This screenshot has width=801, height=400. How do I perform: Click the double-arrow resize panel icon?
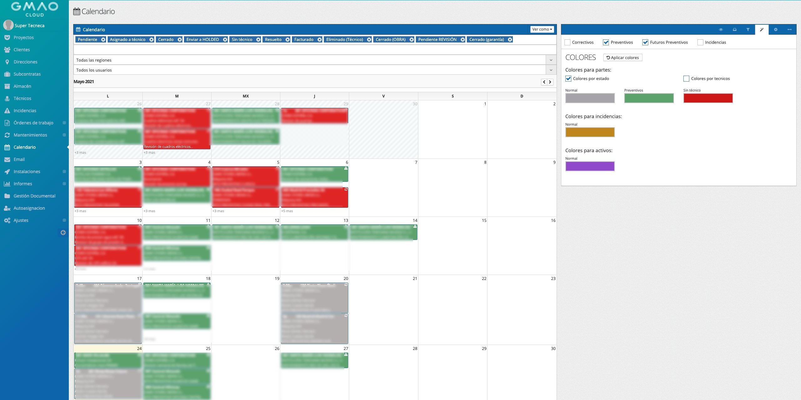[789, 30]
